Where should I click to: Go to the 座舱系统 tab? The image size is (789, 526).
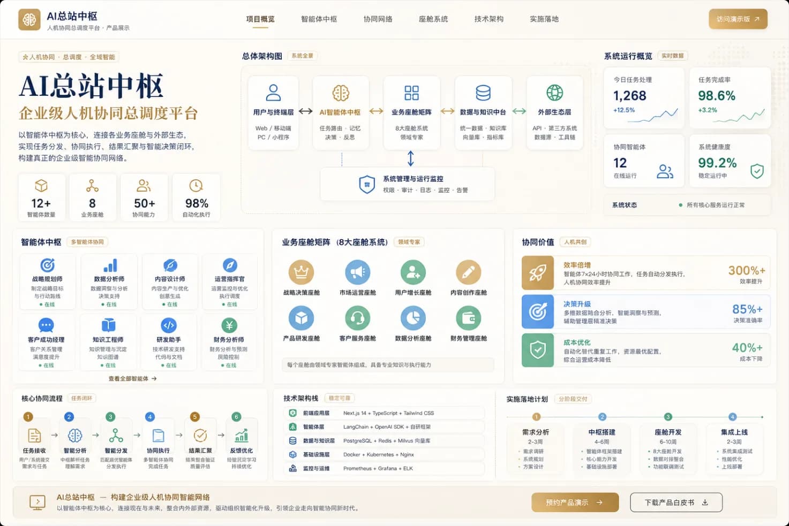click(x=433, y=19)
